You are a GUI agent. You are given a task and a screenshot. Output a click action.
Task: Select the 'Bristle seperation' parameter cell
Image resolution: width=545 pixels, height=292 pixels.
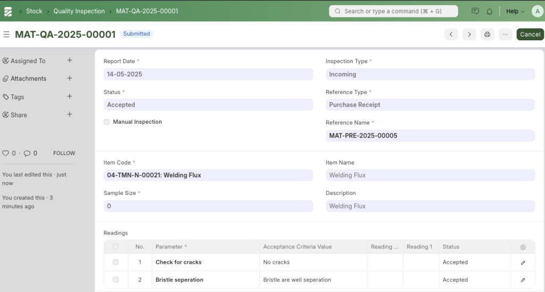206,279
